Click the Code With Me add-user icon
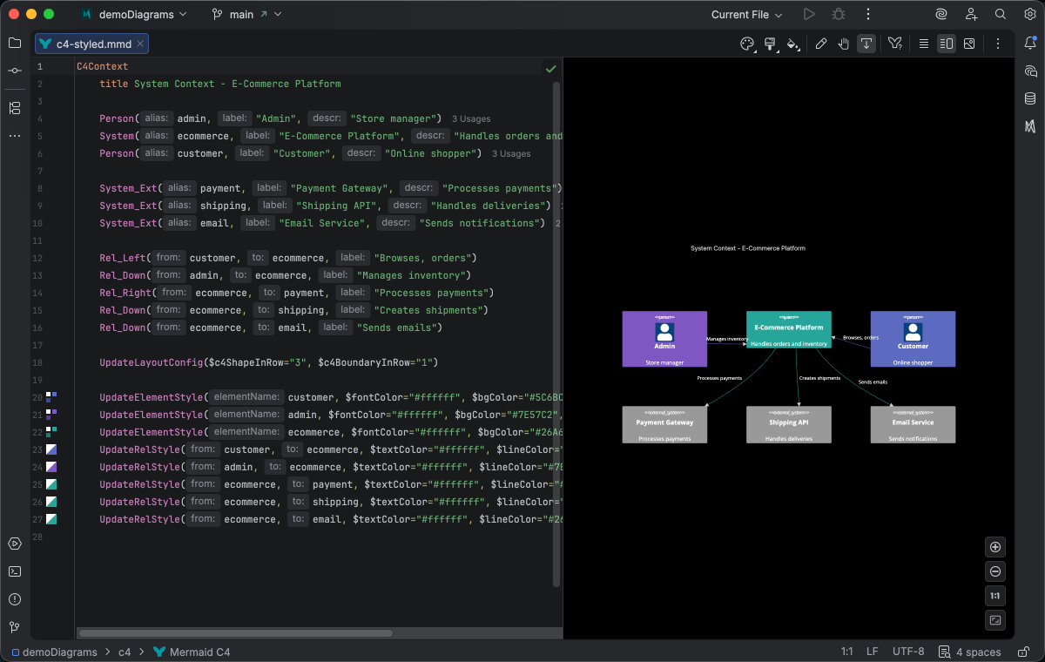The image size is (1045, 662). (x=971, y=14)
